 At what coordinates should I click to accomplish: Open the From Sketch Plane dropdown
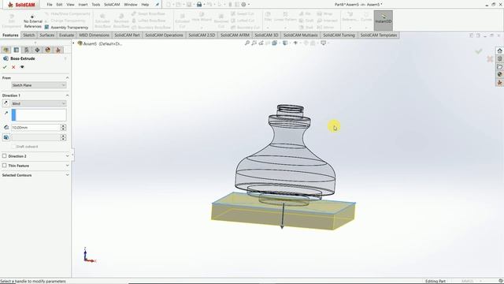(39, 85)
